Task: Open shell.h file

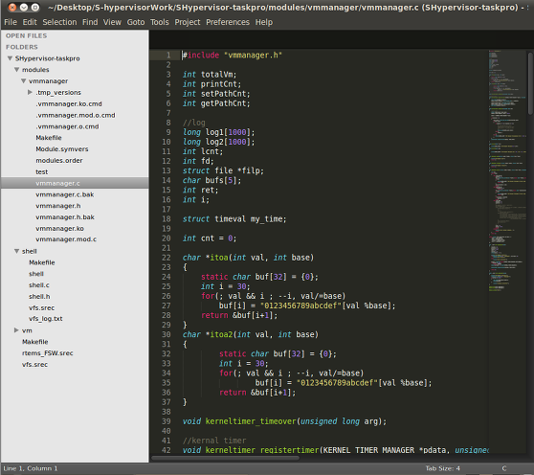Action: pyautogui.click(x=39, y=297)
